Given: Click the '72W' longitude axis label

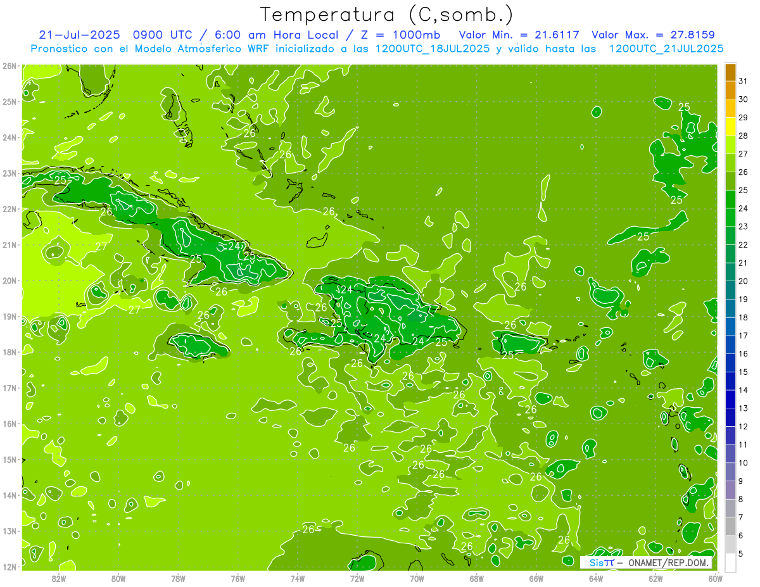Looking at the screenshot, I should [x=357, y=578].
